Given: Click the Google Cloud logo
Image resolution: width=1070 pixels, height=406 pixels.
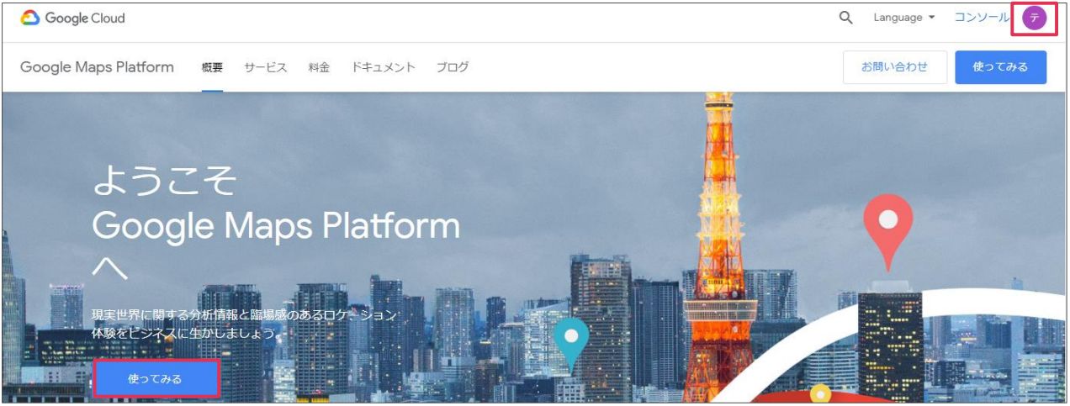Looking at the screenshot, I should click(72, 18).
